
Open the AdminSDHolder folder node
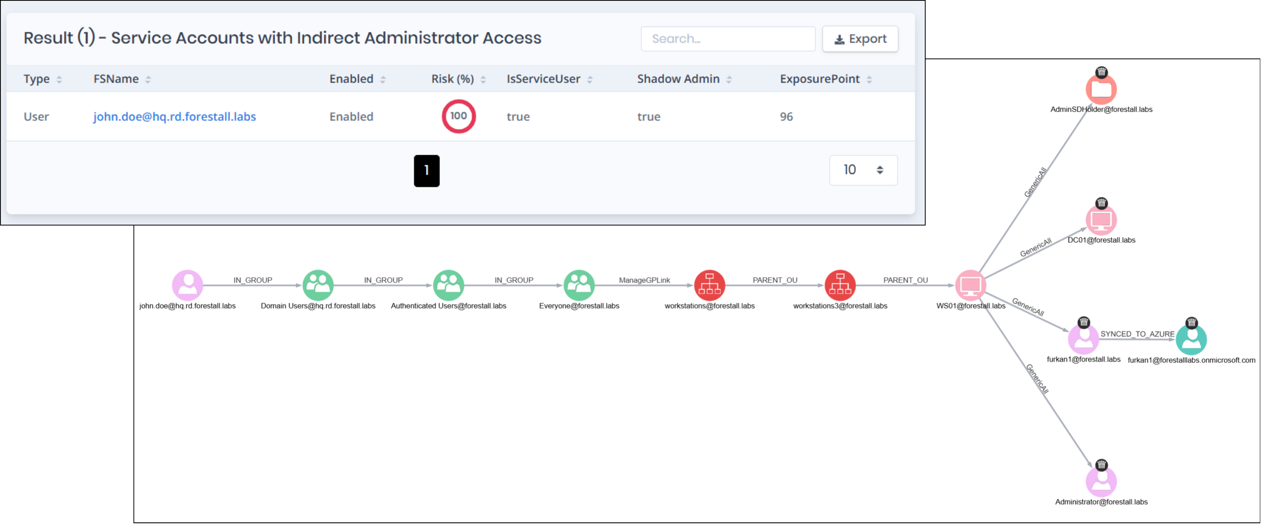pyautogui.click(x=1101, y=89)
